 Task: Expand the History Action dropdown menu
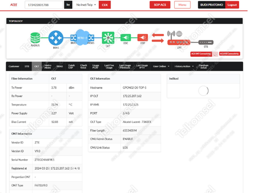(x=184, y=66)
